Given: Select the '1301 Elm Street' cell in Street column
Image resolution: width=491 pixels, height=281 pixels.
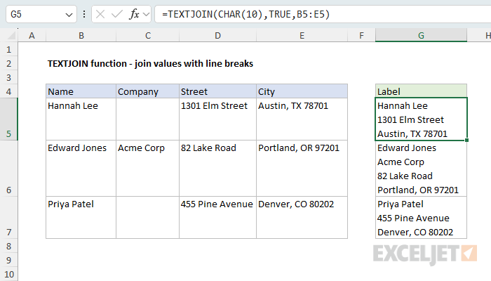Looking at the screenshot, I should click(217, 119).
